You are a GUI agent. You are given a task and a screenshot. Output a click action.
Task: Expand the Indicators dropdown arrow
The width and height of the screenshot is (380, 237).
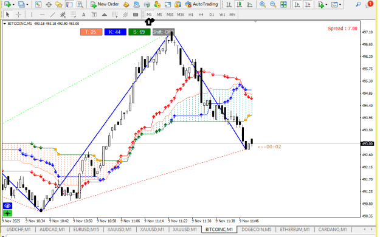(x=326, y=5)
